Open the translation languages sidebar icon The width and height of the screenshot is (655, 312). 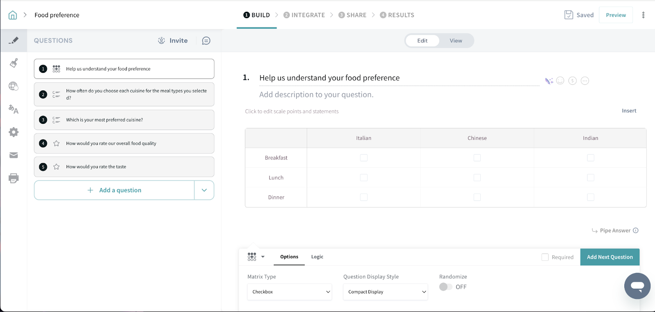pyautogui.click(x=14, y=109)
